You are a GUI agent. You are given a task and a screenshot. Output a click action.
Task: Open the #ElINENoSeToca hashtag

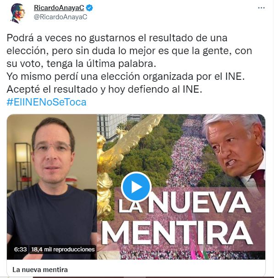(46, 102)
